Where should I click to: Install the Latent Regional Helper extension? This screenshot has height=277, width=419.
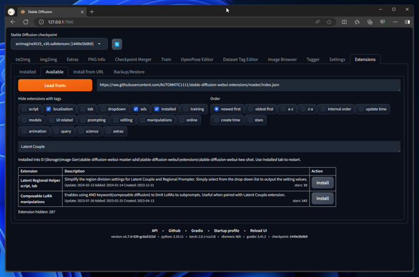[323, 183]
